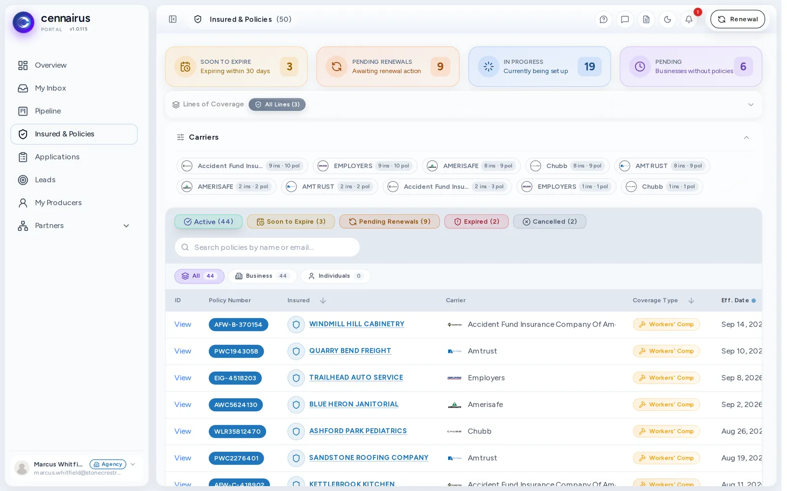Open the Marcus Whitfield account dropdown

click(x=133, y=464)
